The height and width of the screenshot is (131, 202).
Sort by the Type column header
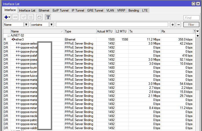click(x=80, y=31)
